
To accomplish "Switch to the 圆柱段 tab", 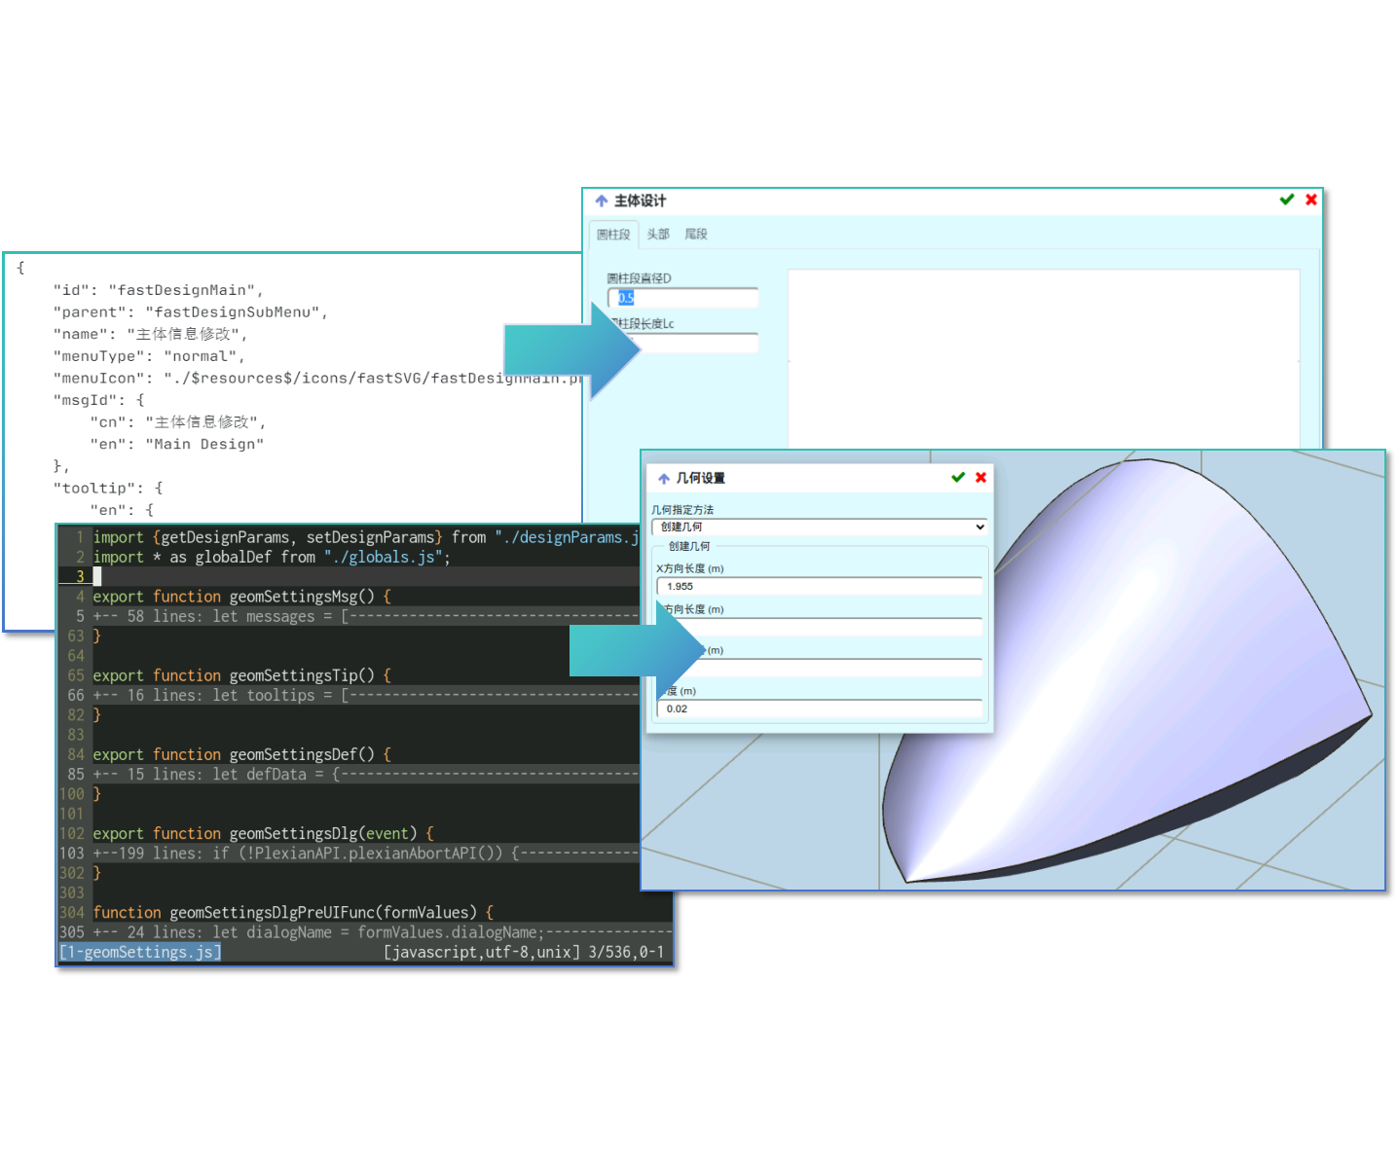I will coord(613,235).
